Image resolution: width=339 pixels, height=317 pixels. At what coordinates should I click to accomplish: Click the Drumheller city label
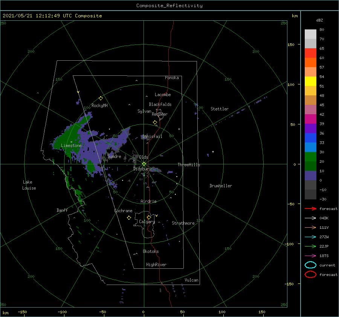tap(221, 186)
